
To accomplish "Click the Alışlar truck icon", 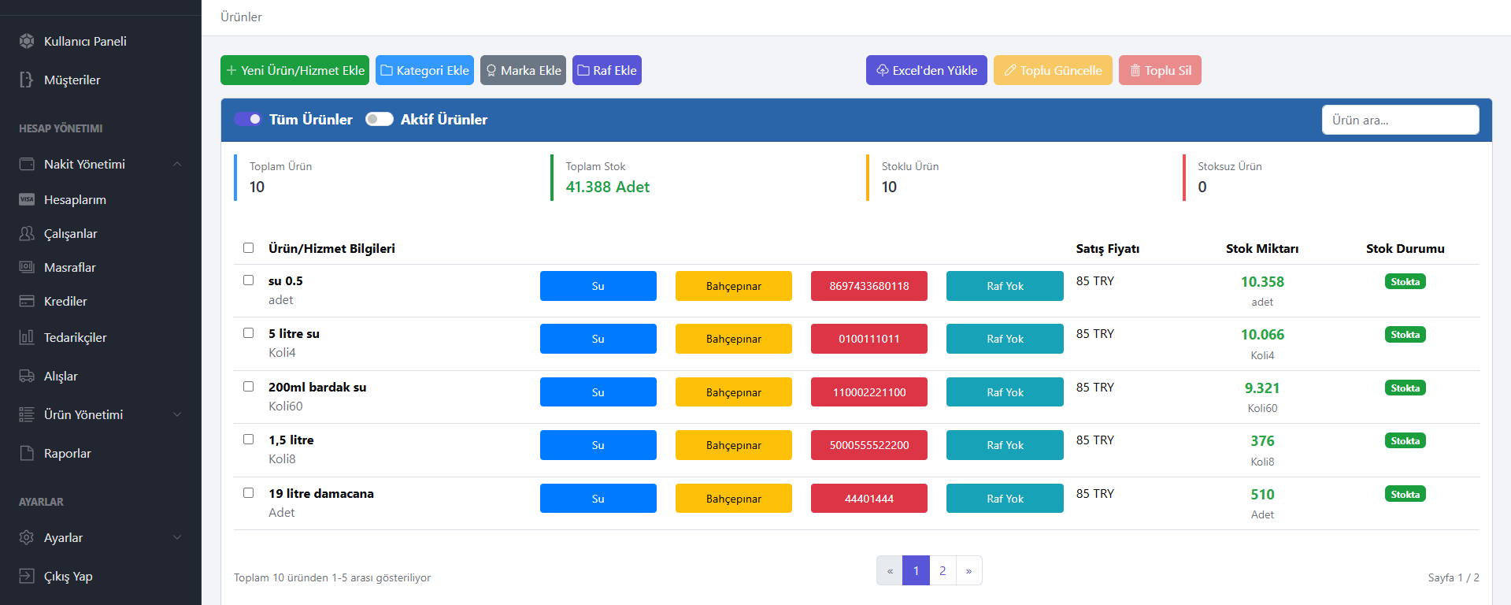I will pos(27,376).
